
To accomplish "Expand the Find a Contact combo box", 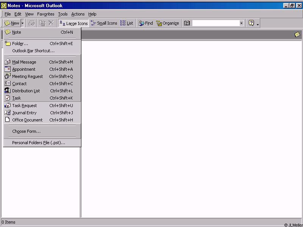I will (241, 23).
